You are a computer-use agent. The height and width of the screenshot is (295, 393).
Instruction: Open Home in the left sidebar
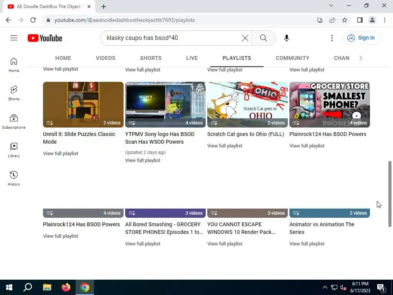[14, 65]
